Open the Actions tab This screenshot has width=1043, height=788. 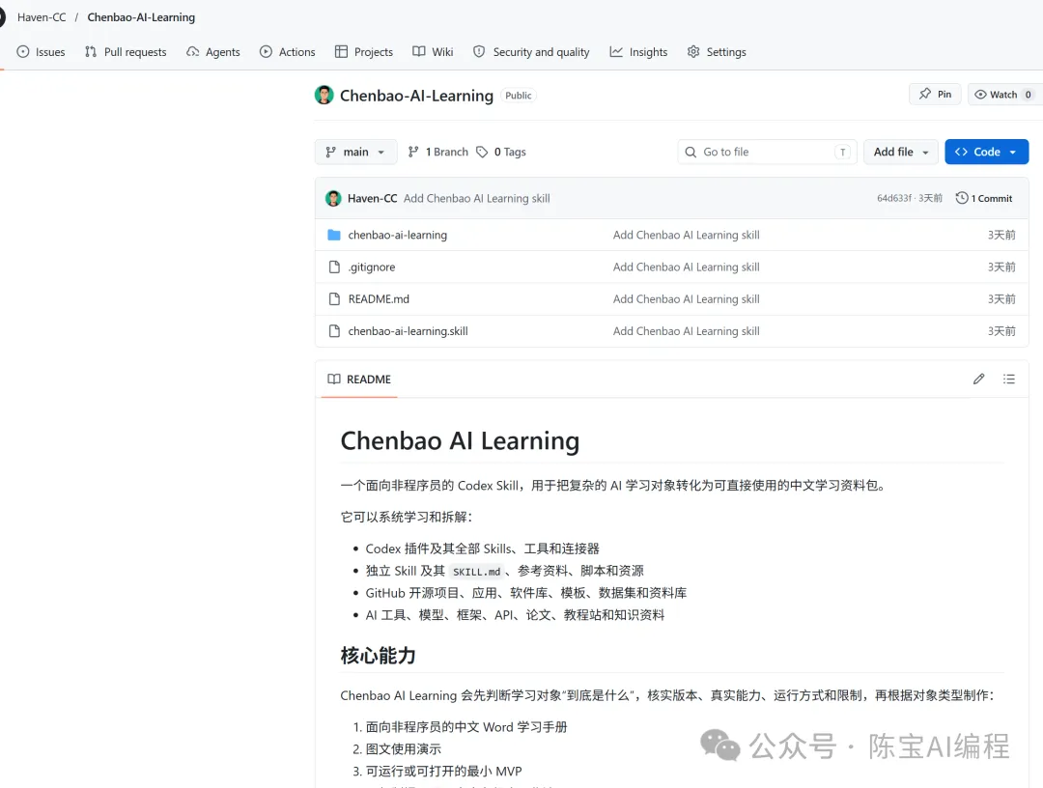pos(288,52)
